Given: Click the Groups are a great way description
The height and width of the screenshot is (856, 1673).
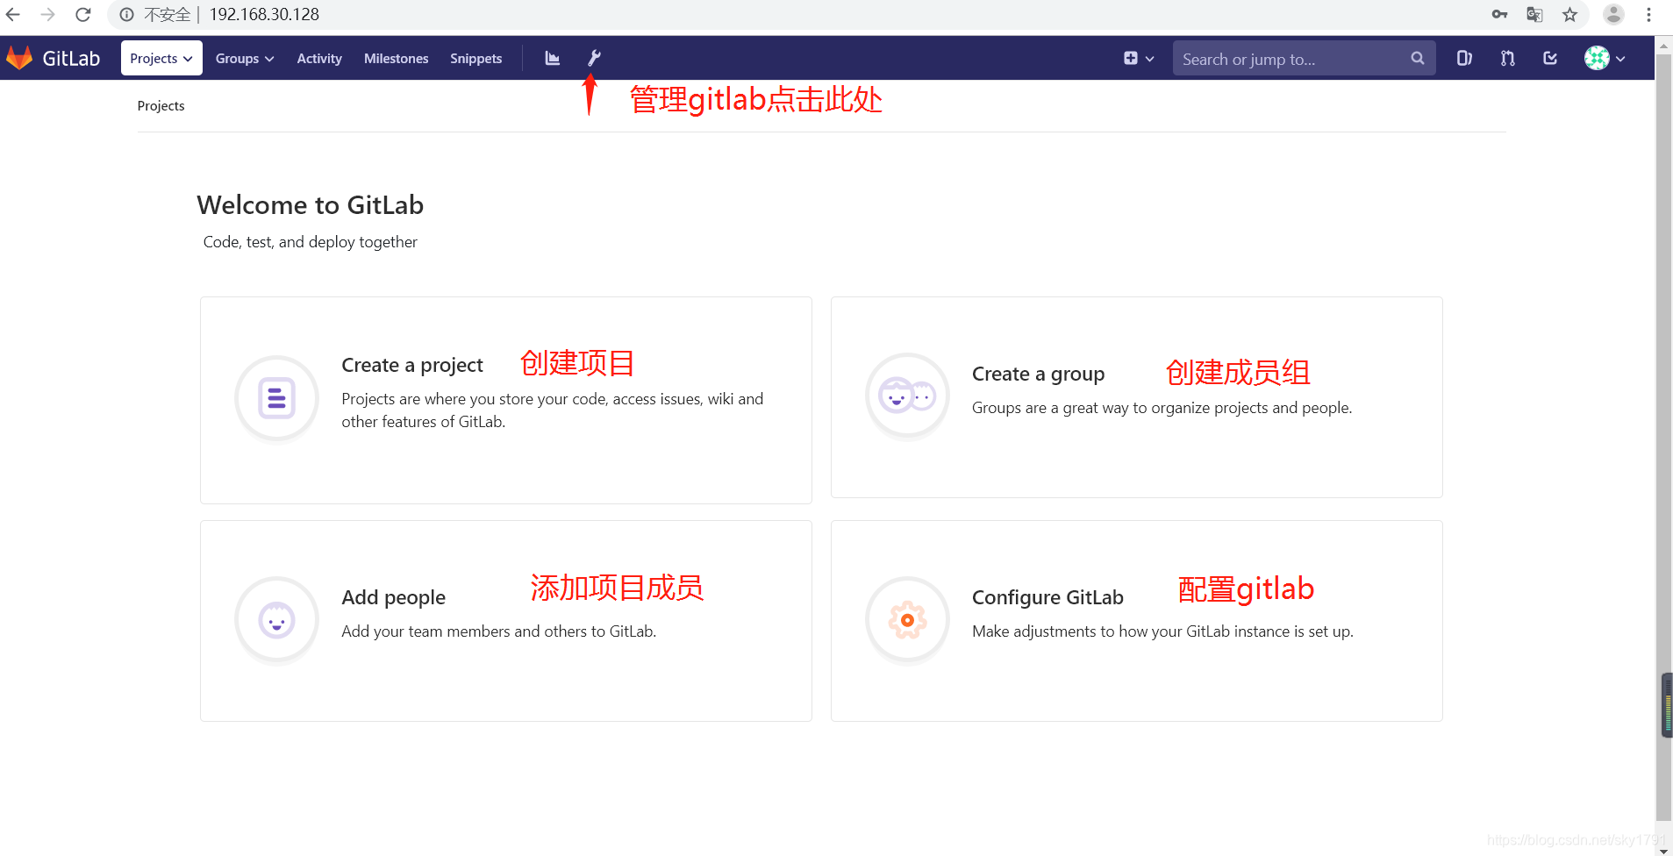Looking at the screenshot, I should (x=1162, y=408).
